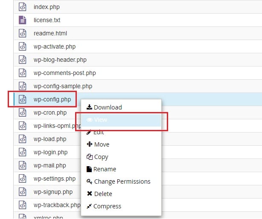The width and height of the screenshot is (262, 219).
Task: Select the wp-config-sample.php file name
Action: (x=63, y=86)
